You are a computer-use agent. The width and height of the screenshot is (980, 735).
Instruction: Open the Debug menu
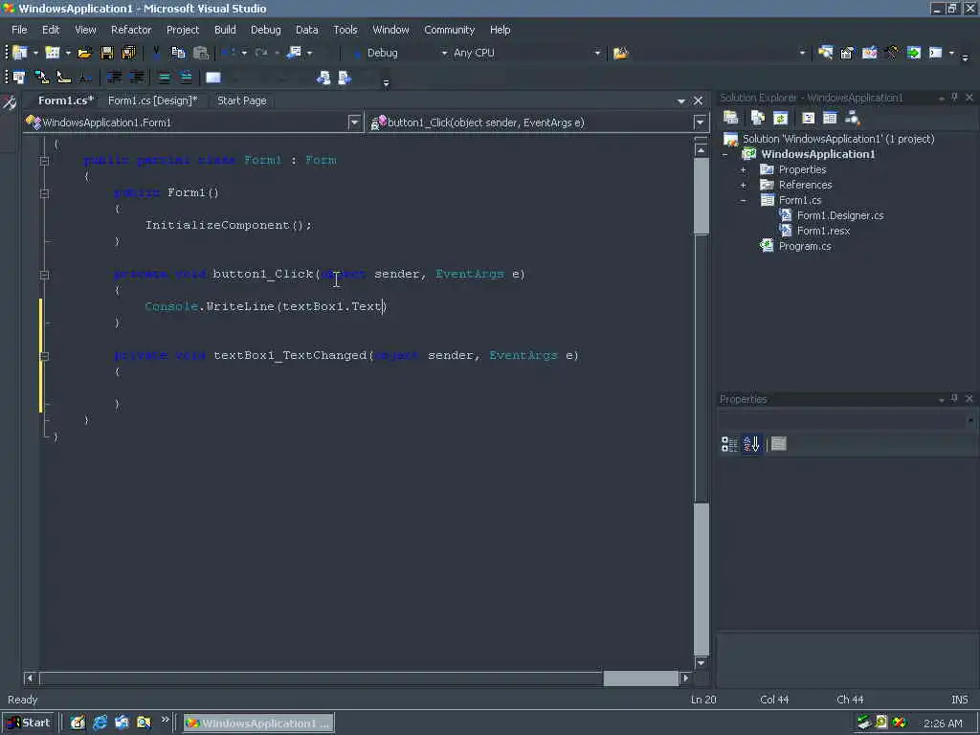[266, 30]
